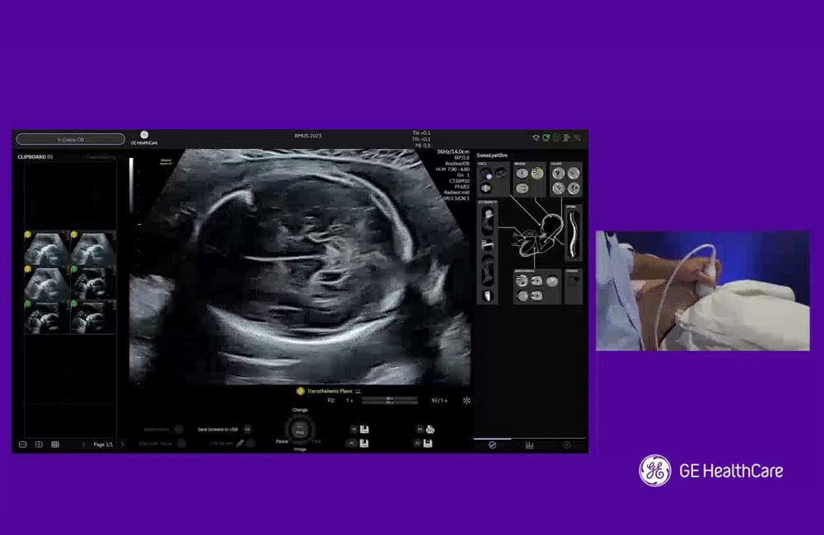Click the freeze snowflake icon
The image size is (824, 535).
pyautogui.click(x=466, y=400)
